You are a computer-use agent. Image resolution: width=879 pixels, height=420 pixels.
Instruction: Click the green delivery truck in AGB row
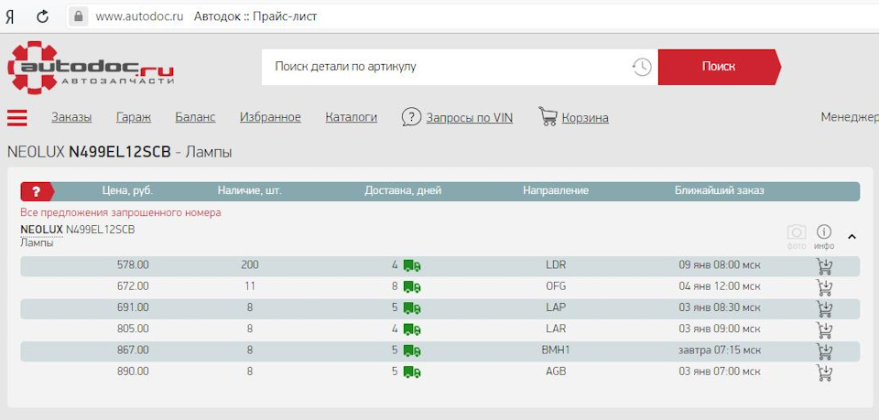pyautogui.click(x=412, y=372)
